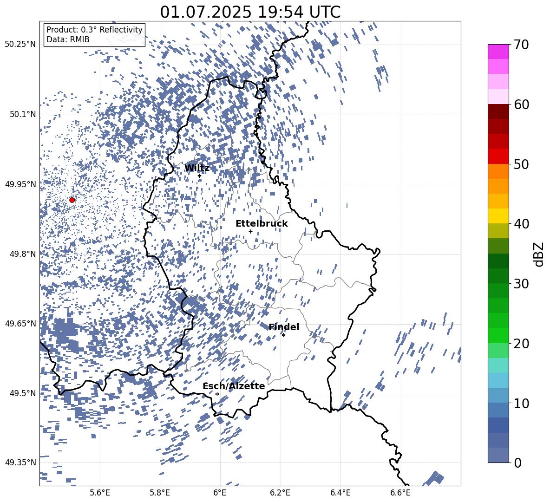Select the 'Findel' city label
Viewport: 550px width, 502px height.
pyautogui.click(x=284, y=327)
